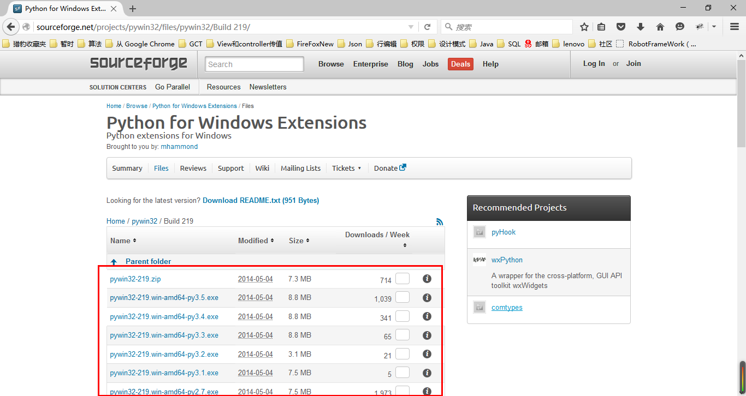
Task: Sort files by the Name column
Action: [x=123, y=241]
